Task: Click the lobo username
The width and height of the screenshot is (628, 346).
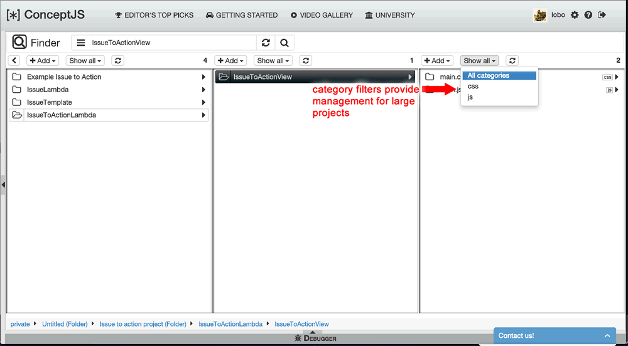Action: click(x=558, y=15)
